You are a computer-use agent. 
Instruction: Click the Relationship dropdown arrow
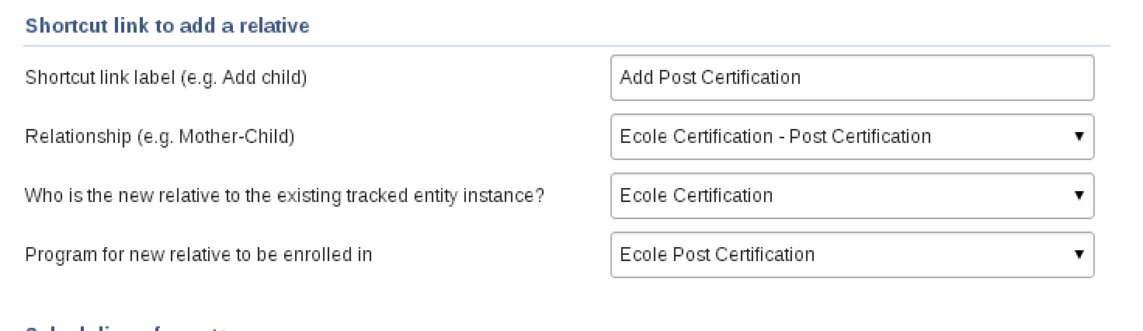click(x=1079, y=136)
